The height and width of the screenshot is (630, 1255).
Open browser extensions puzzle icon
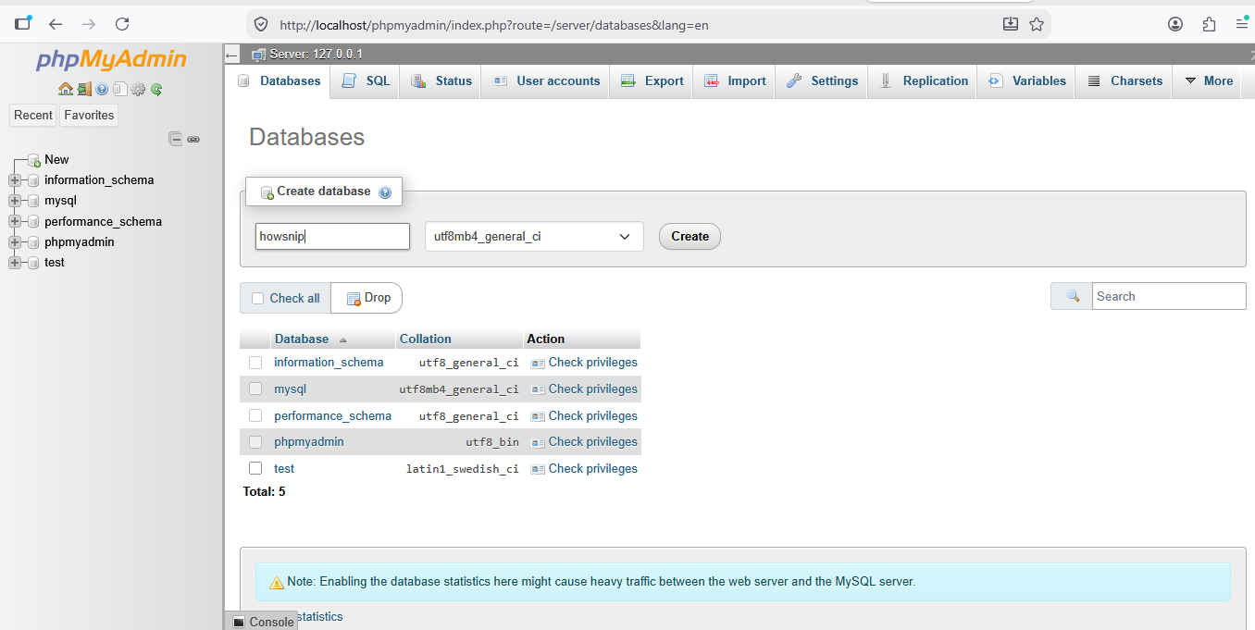click(x=1209, y=24)
